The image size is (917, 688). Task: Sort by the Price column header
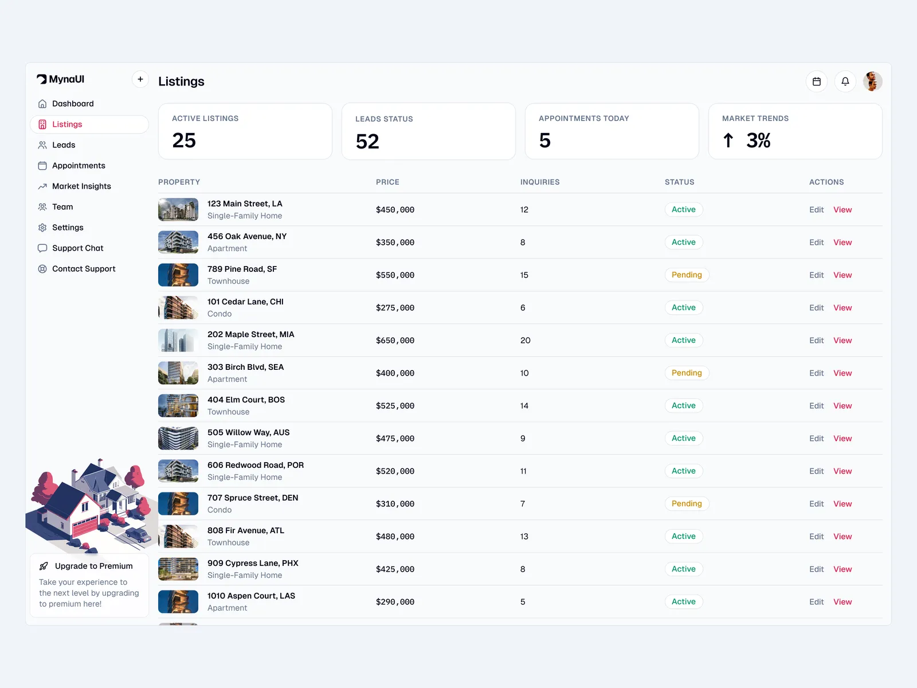tap(387, 182)
